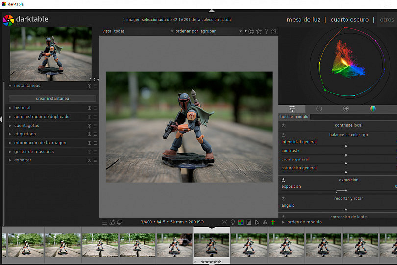Screen dimensions: 397x265
Task: Collapse left panel using edge arrow
Action: tap(1, 119)
